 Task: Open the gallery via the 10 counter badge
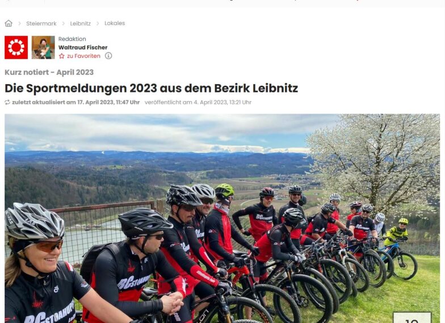point(412,318)
